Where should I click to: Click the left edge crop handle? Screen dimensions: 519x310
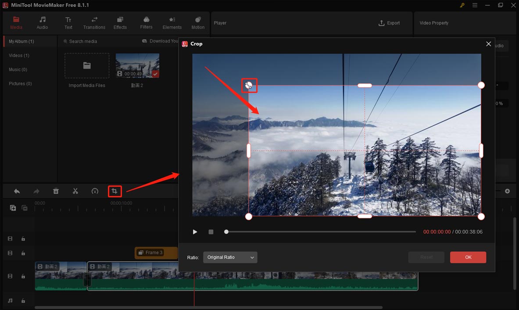coord(249,150)
